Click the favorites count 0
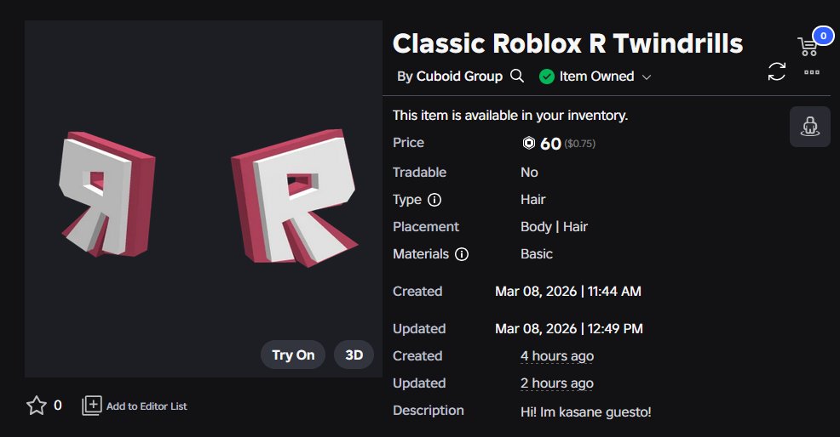 click(58, 406)
